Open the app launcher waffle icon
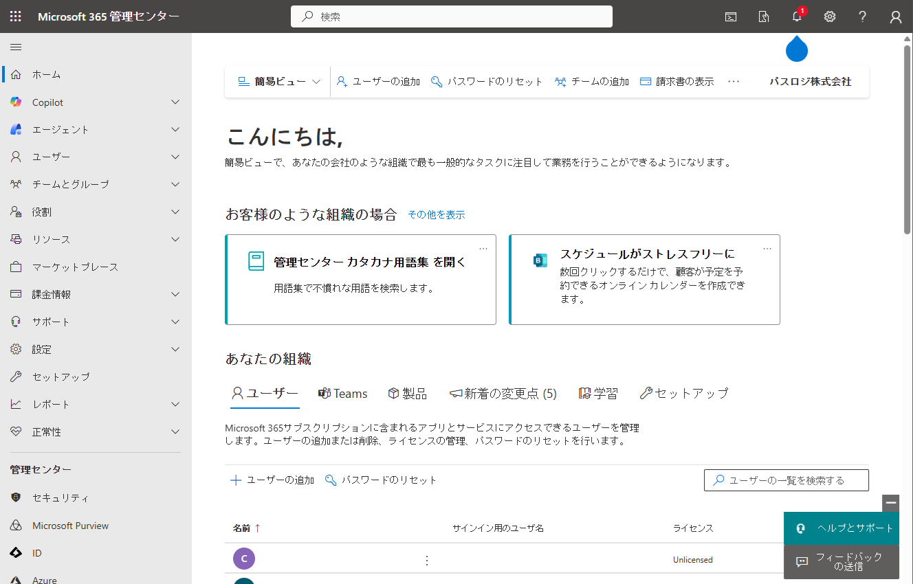This screenshot has width=913, height=584. 16,16
